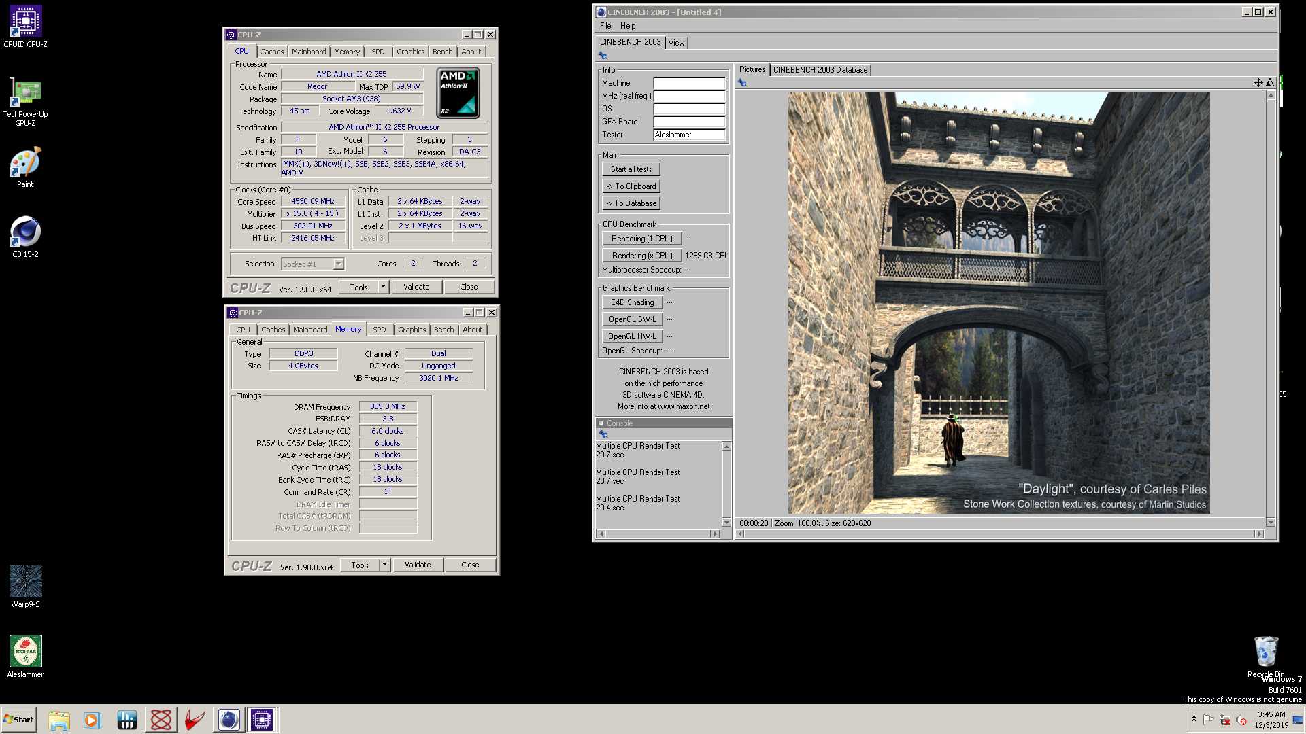1306x734 pixels.
Task: Open Bench tab in bottom CPU-Z window
Action: (x=443, y=330)
